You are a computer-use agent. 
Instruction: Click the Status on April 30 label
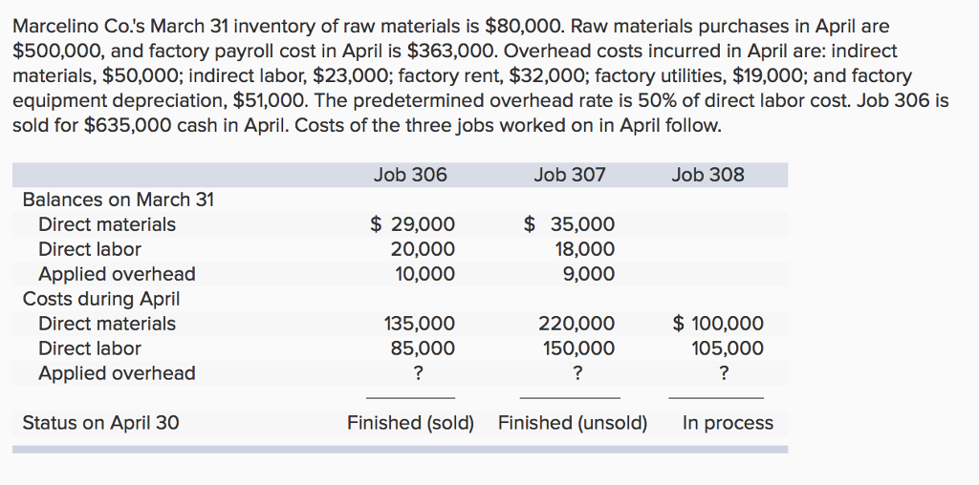tap(100, 423)
